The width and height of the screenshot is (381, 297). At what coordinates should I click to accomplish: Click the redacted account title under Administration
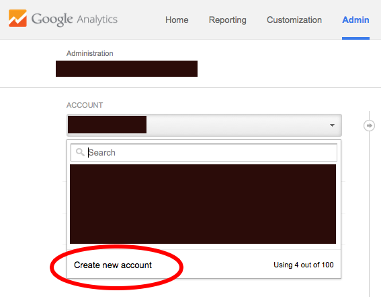coord(126,69)
